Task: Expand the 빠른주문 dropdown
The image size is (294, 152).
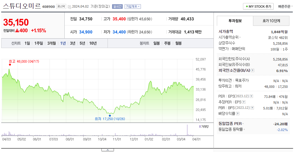Action: pos(285,6)
